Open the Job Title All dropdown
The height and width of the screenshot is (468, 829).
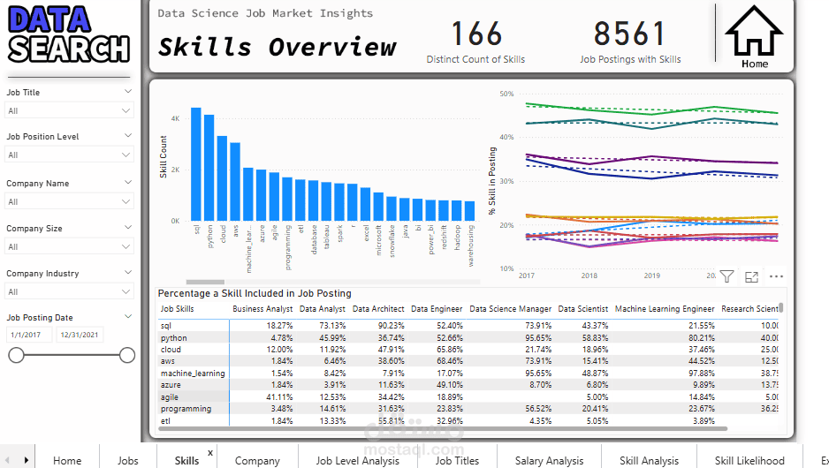(x=69, y=111)
